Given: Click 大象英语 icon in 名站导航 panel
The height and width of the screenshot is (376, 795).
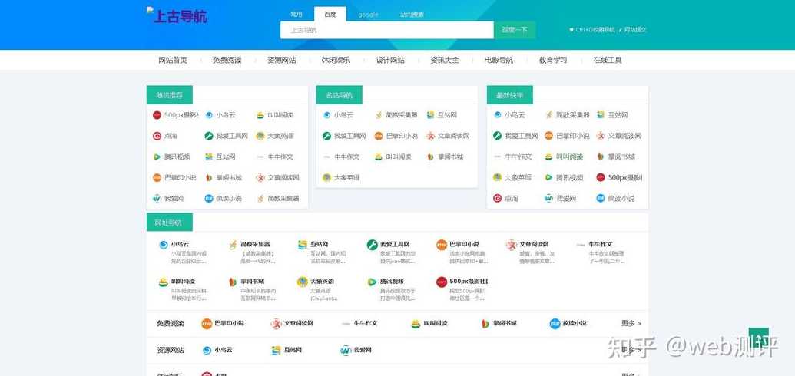Looking at the screenshot, I should point(327,177).
